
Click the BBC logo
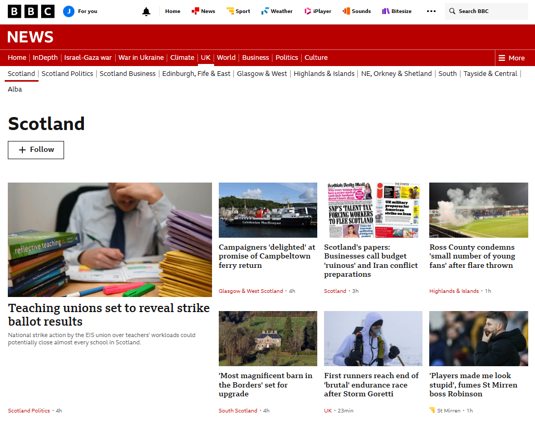[31, 11]
